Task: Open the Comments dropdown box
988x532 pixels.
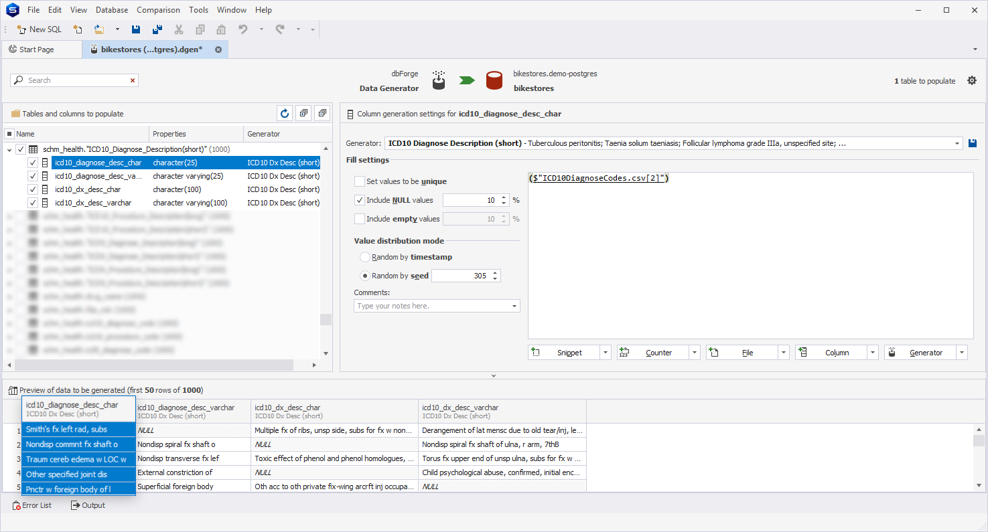Action: [514, 306]
